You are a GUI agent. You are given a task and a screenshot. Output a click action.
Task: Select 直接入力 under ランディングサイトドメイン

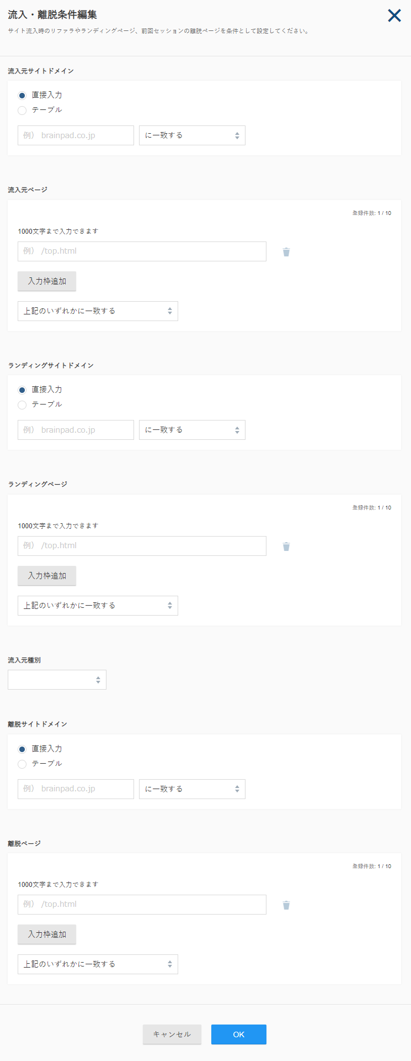pyautogui.click(x=22, y=390)
